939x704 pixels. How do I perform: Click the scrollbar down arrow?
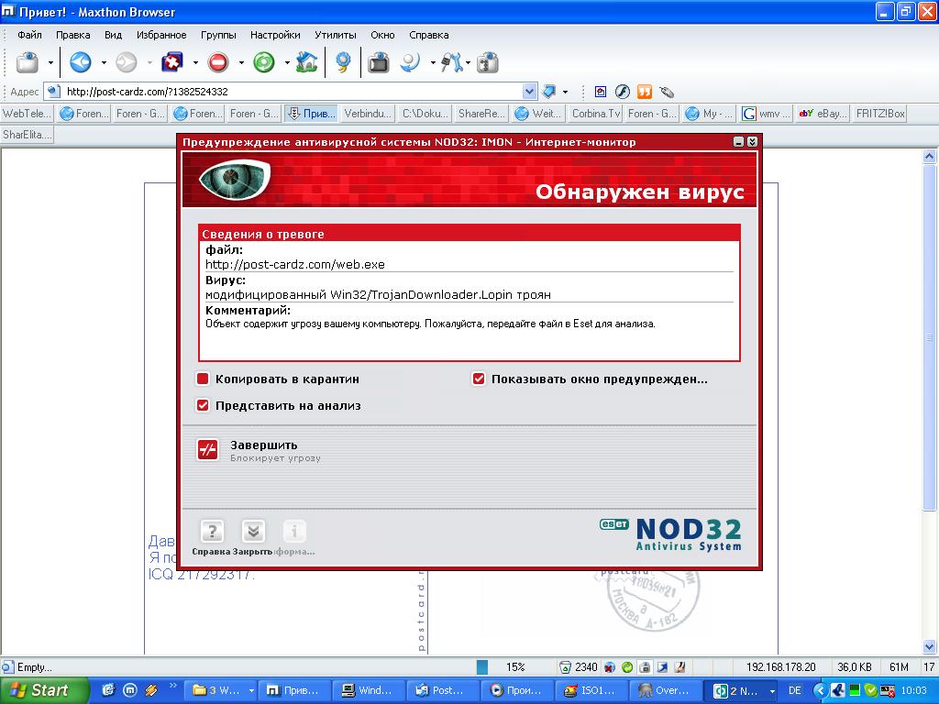929,646
